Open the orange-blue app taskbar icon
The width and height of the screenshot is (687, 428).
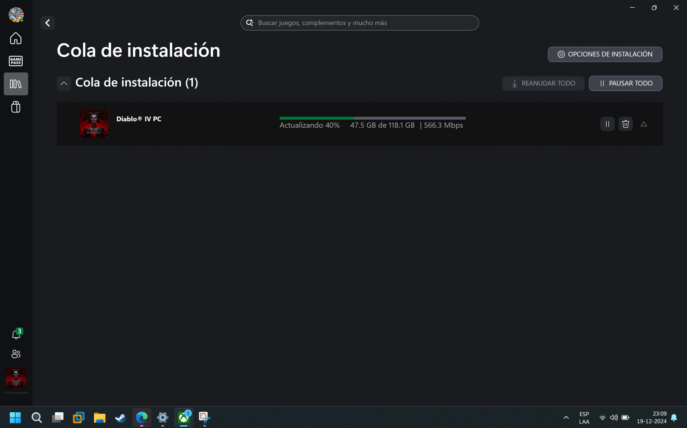pos(79,417)
